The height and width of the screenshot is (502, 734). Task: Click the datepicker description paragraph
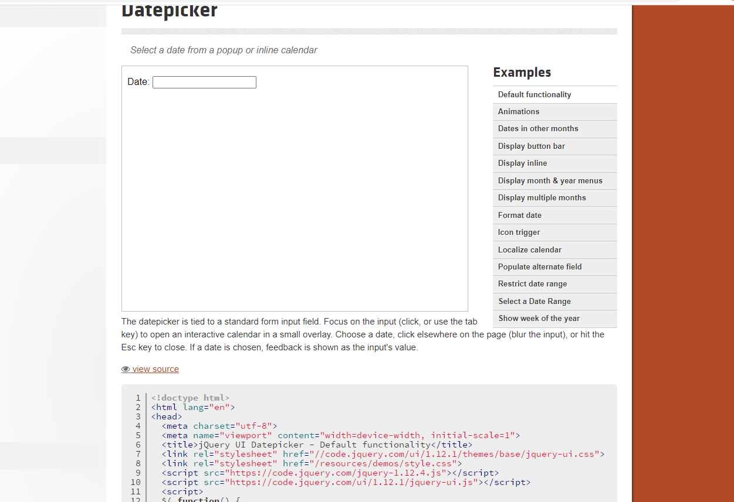click(363, 334)
